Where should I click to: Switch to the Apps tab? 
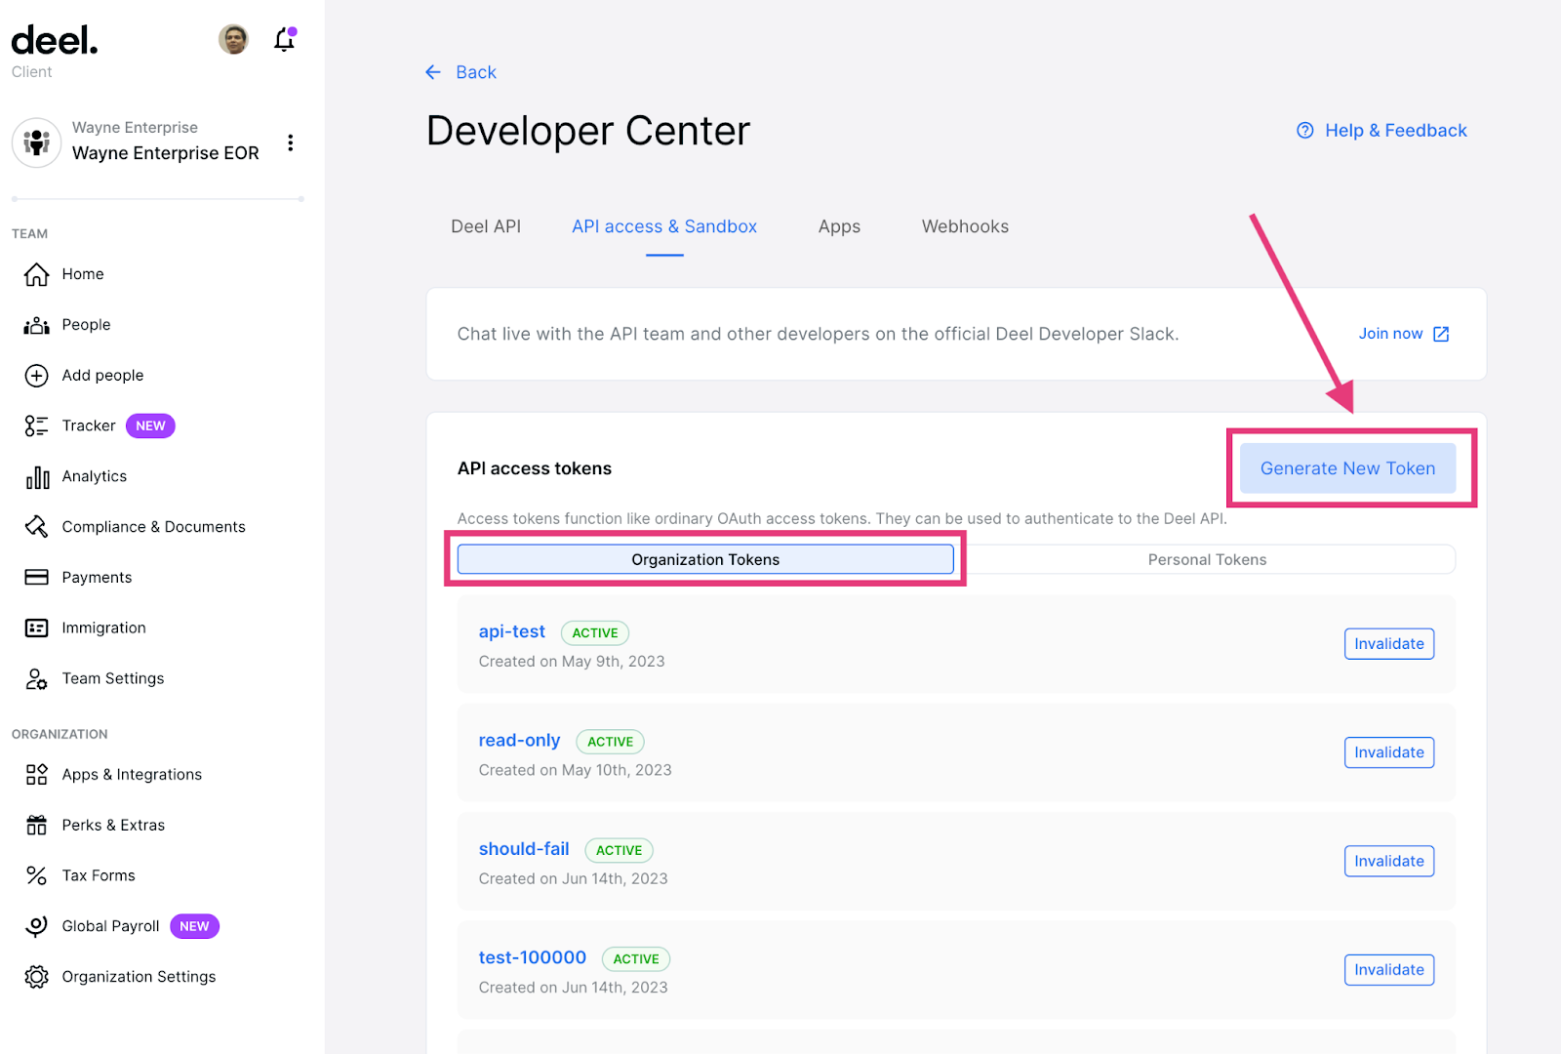point(839,226)
